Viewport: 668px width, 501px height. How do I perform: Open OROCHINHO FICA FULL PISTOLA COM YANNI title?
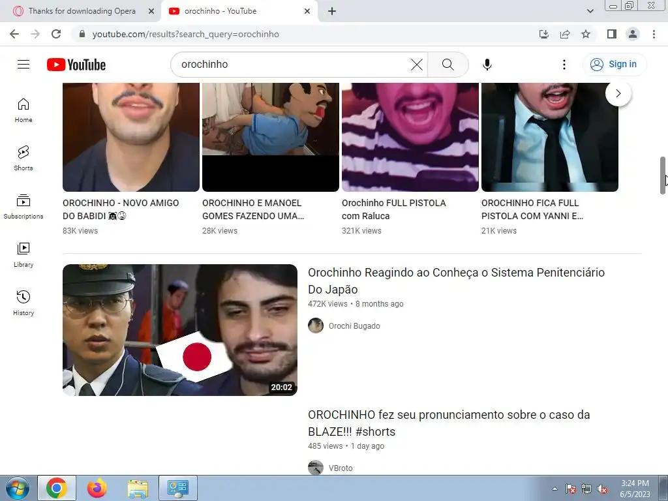point(532,209)
